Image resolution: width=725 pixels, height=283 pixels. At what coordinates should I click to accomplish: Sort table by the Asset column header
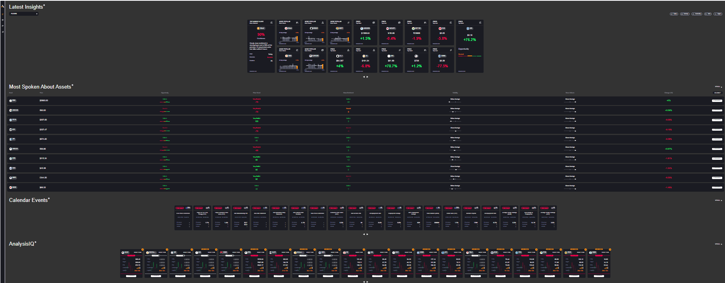pyautogui.click(x=11, y=93)
